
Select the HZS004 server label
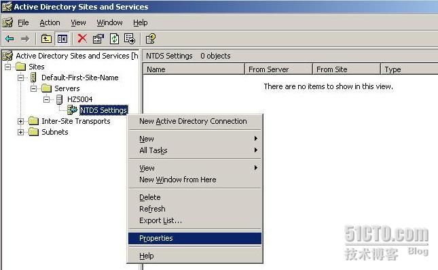pos(80,99)
